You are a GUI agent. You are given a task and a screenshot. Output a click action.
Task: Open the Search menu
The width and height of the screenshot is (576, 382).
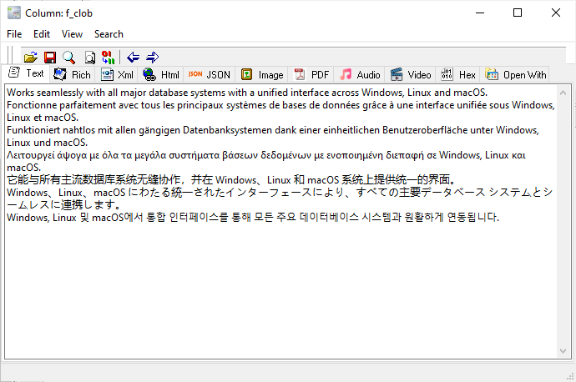coord(109,34)
